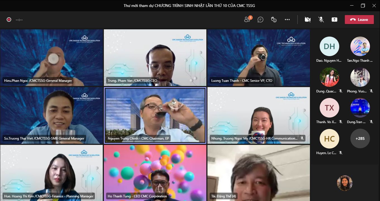Image resolution: width=380 pixels, height=201 pixels.
Task: Open raise hand reactions menu
Action: (274, 20)
